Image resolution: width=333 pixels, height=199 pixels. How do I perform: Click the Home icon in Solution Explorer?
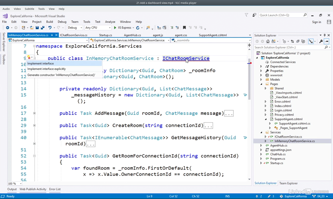[x=268, y=41]
